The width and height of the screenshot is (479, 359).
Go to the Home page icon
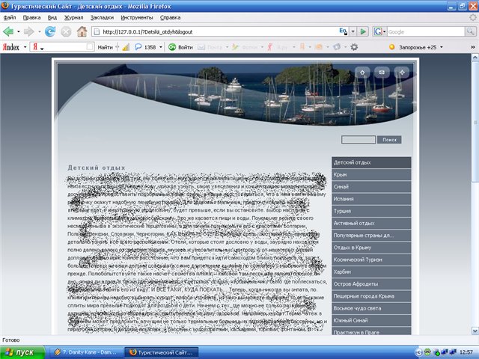click(82, 31)
